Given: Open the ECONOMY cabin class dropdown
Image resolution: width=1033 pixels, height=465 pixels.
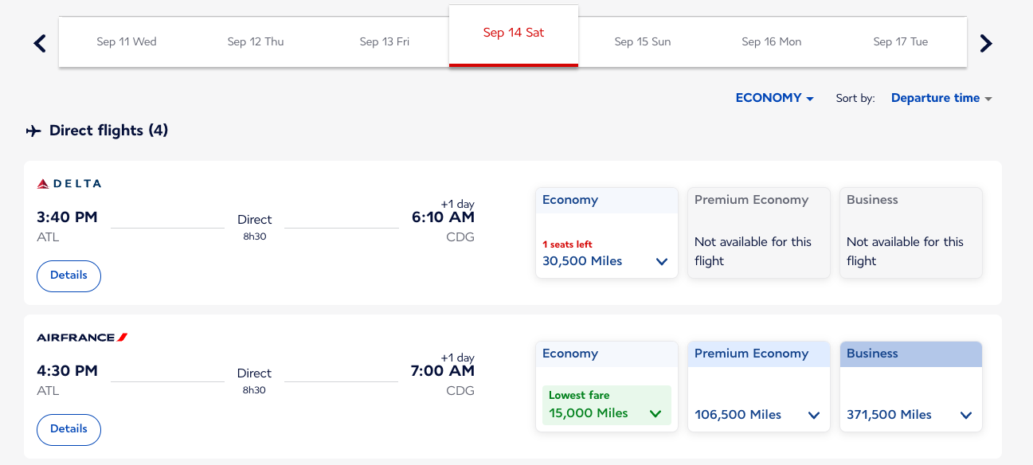Looking at the screenshot, I should [x=773, y=97].
